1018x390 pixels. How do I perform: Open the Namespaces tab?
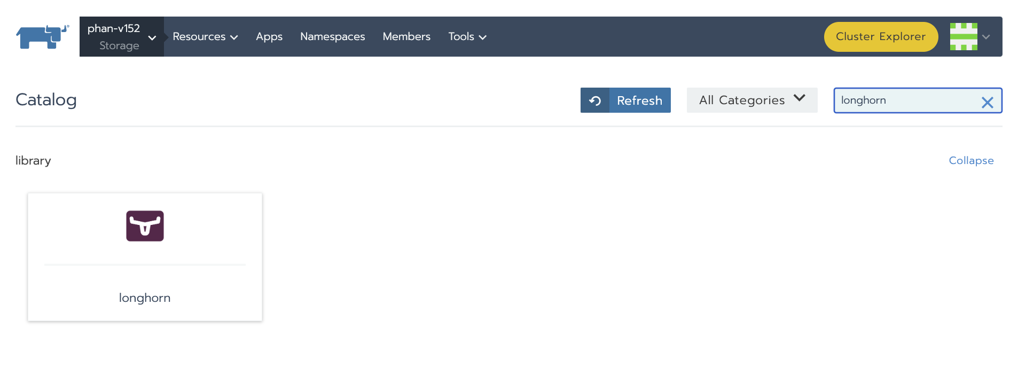pyautogui.click(x=332, y=37)
